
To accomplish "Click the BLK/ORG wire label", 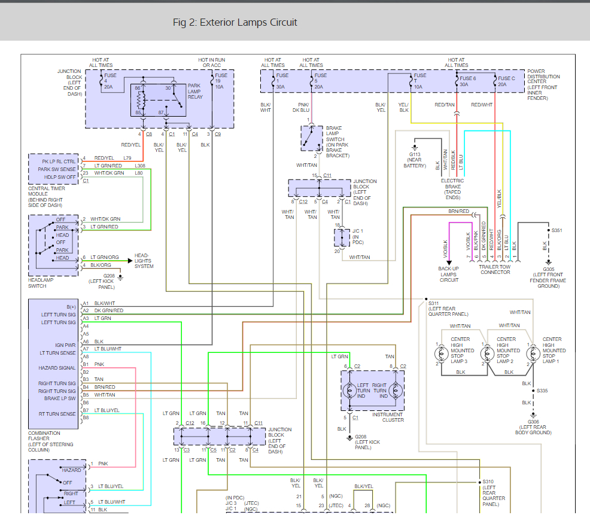I will [x=101, y=265].
